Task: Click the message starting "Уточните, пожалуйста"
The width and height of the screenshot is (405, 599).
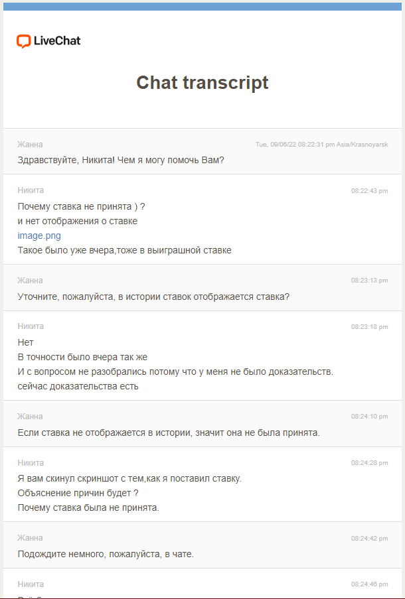Action: pyautogui.click(x=153, y=297)
